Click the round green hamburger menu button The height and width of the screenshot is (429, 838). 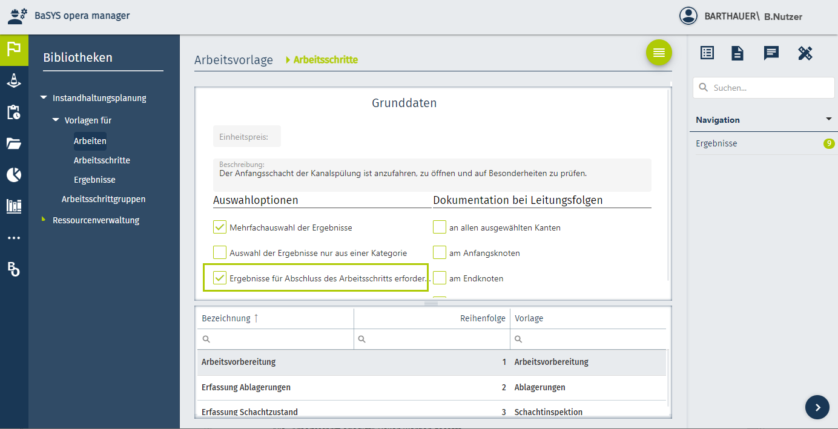[659, 53]
